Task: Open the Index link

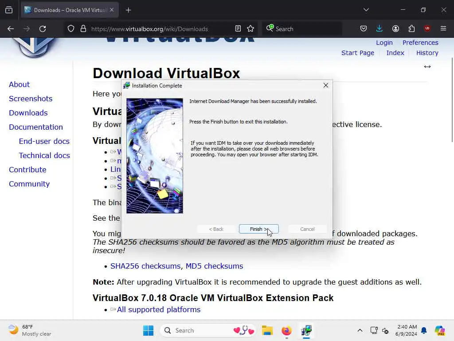Action: tap(395, 53)
